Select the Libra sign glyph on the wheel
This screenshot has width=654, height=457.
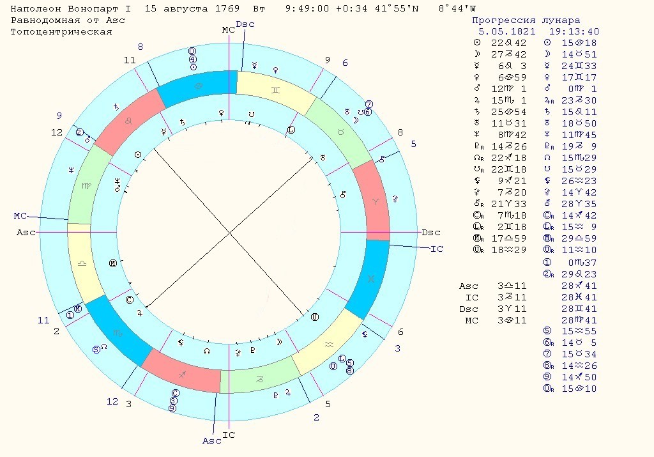point(82,263)
